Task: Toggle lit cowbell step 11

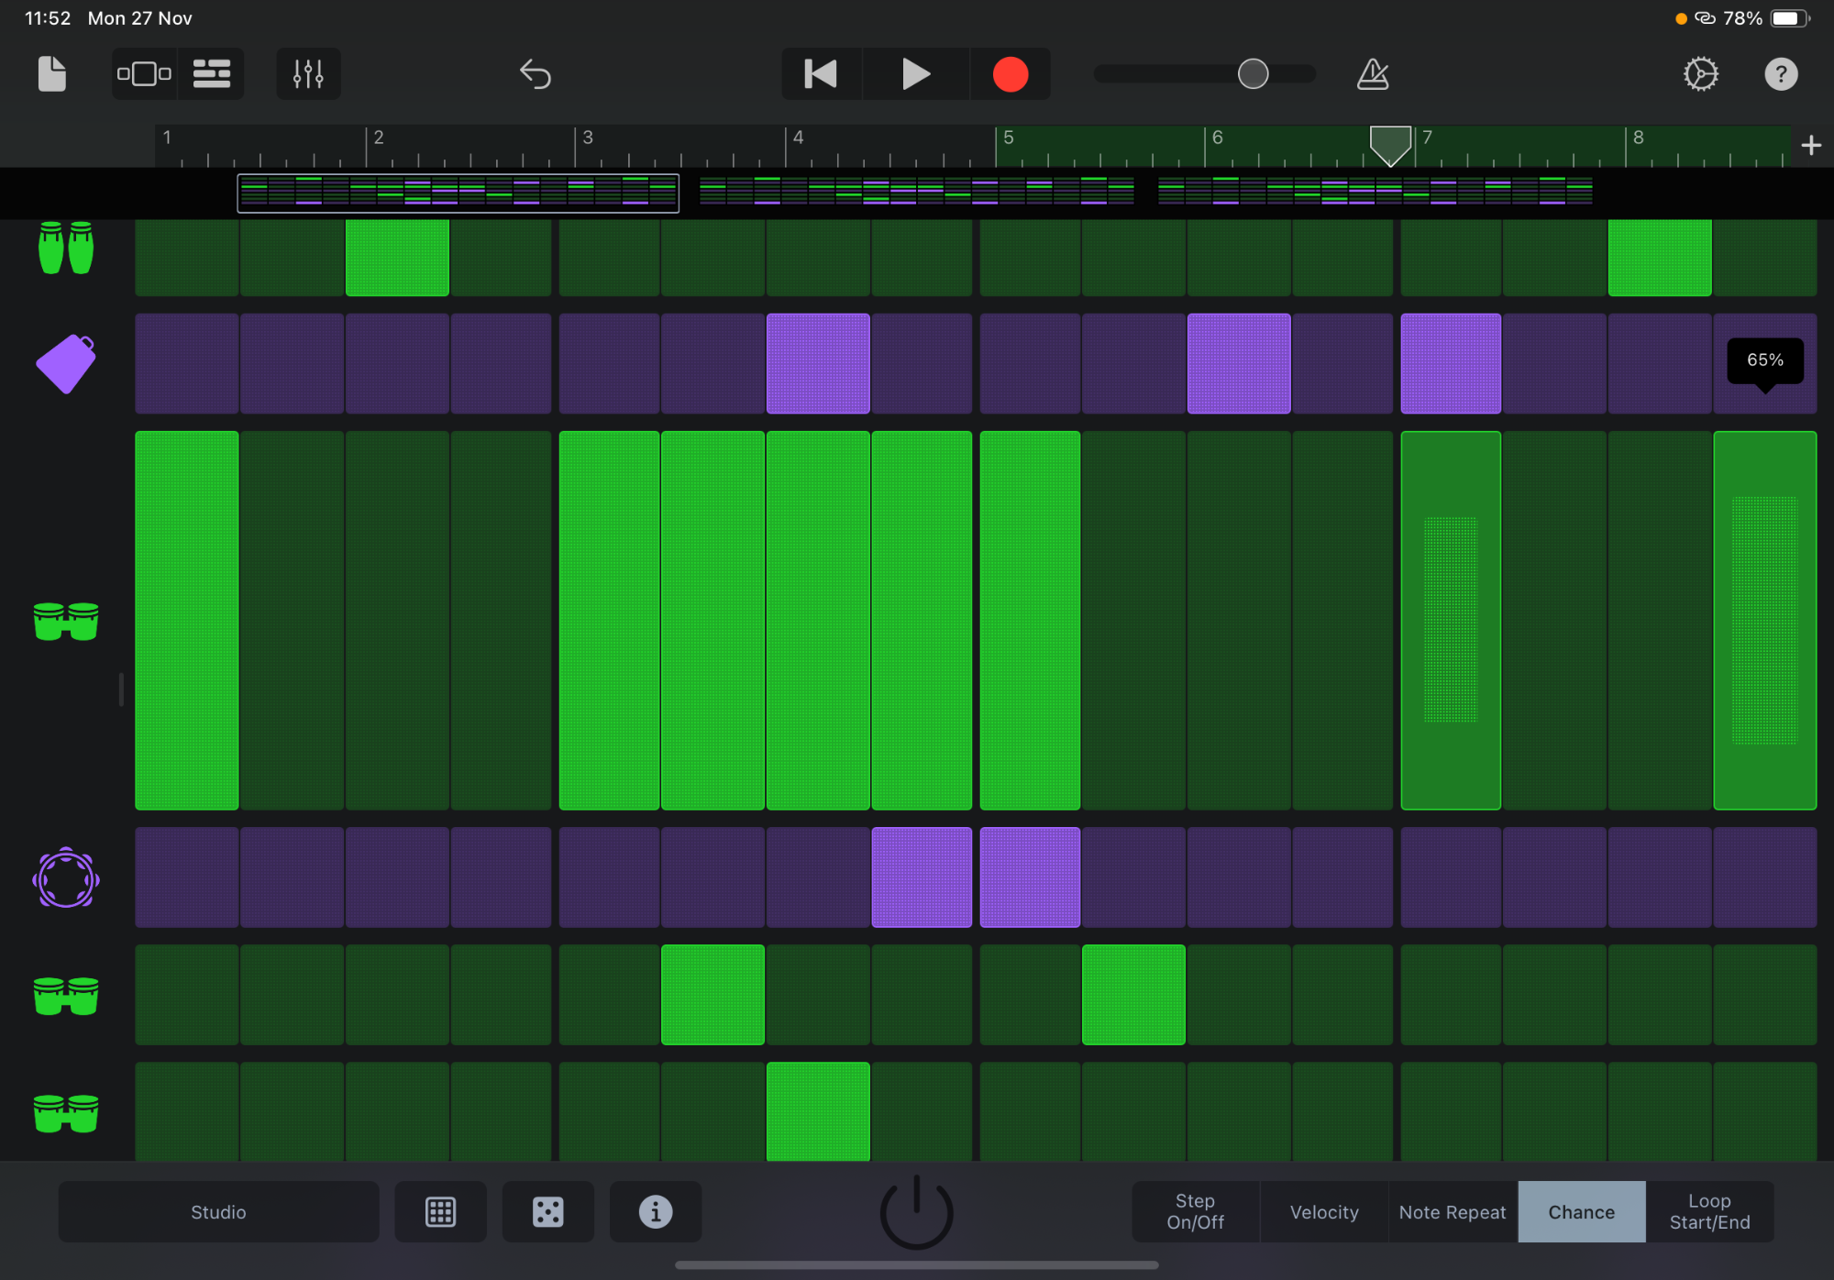Action: [x=1239, y=363]
